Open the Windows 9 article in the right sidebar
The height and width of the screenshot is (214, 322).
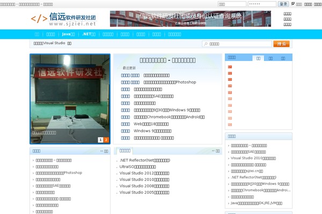pyautogui.click(x=260, y=184)
